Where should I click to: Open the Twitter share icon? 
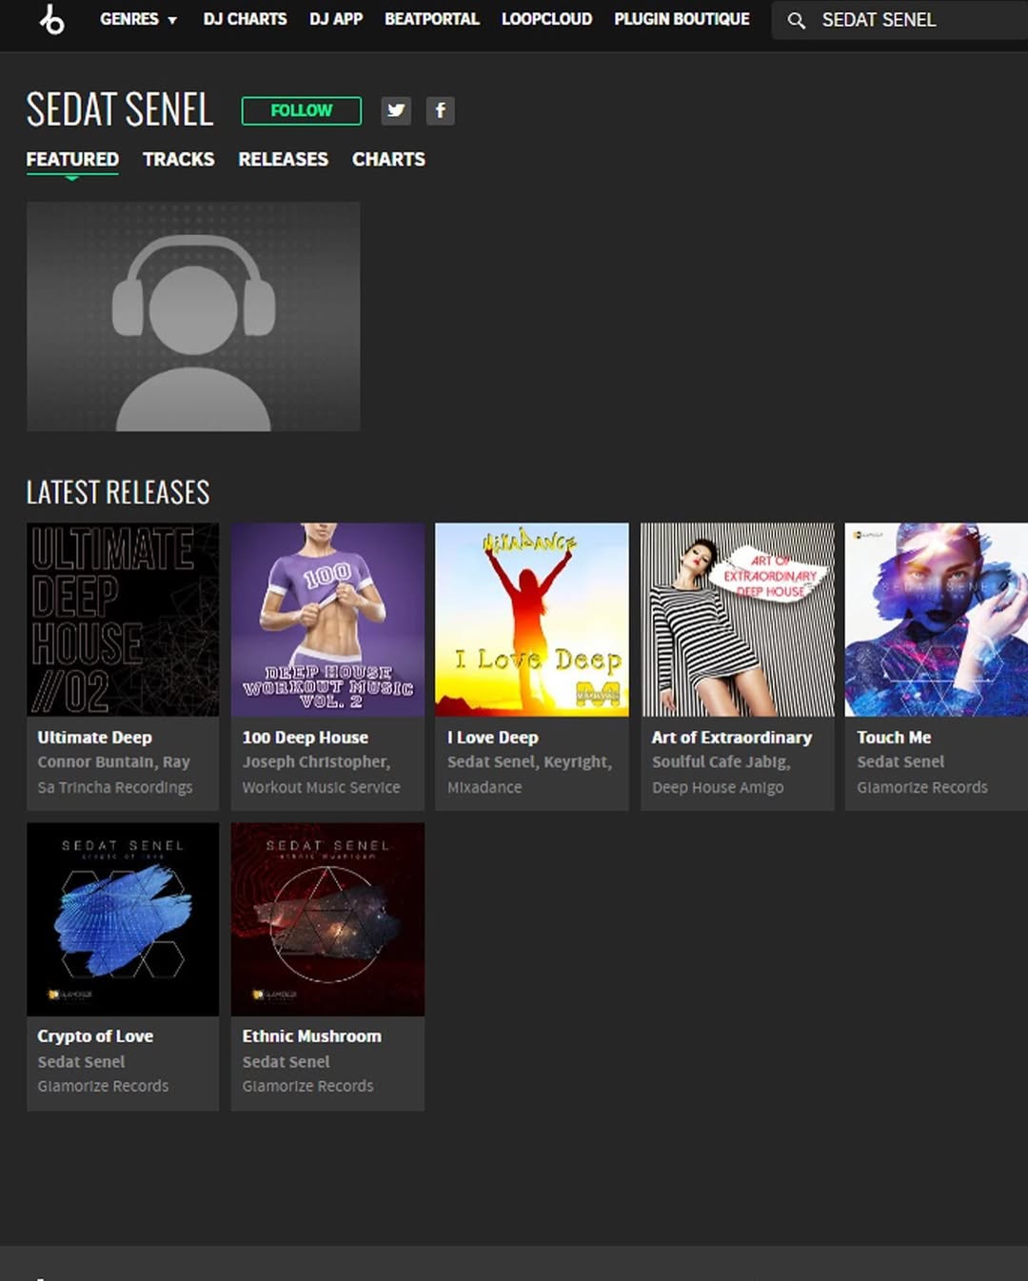pyautogui.click(x=396, y=110)
